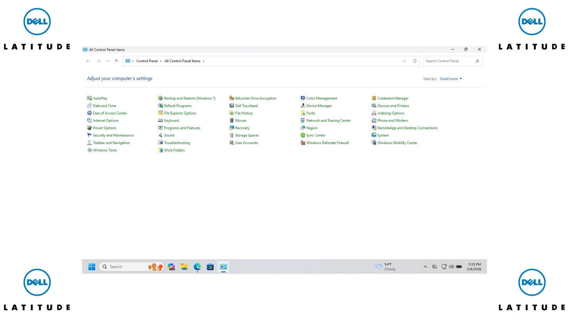Open the recent locations dropdown arrow
This screenshot has height=320, width=569.
pos(108,61)
